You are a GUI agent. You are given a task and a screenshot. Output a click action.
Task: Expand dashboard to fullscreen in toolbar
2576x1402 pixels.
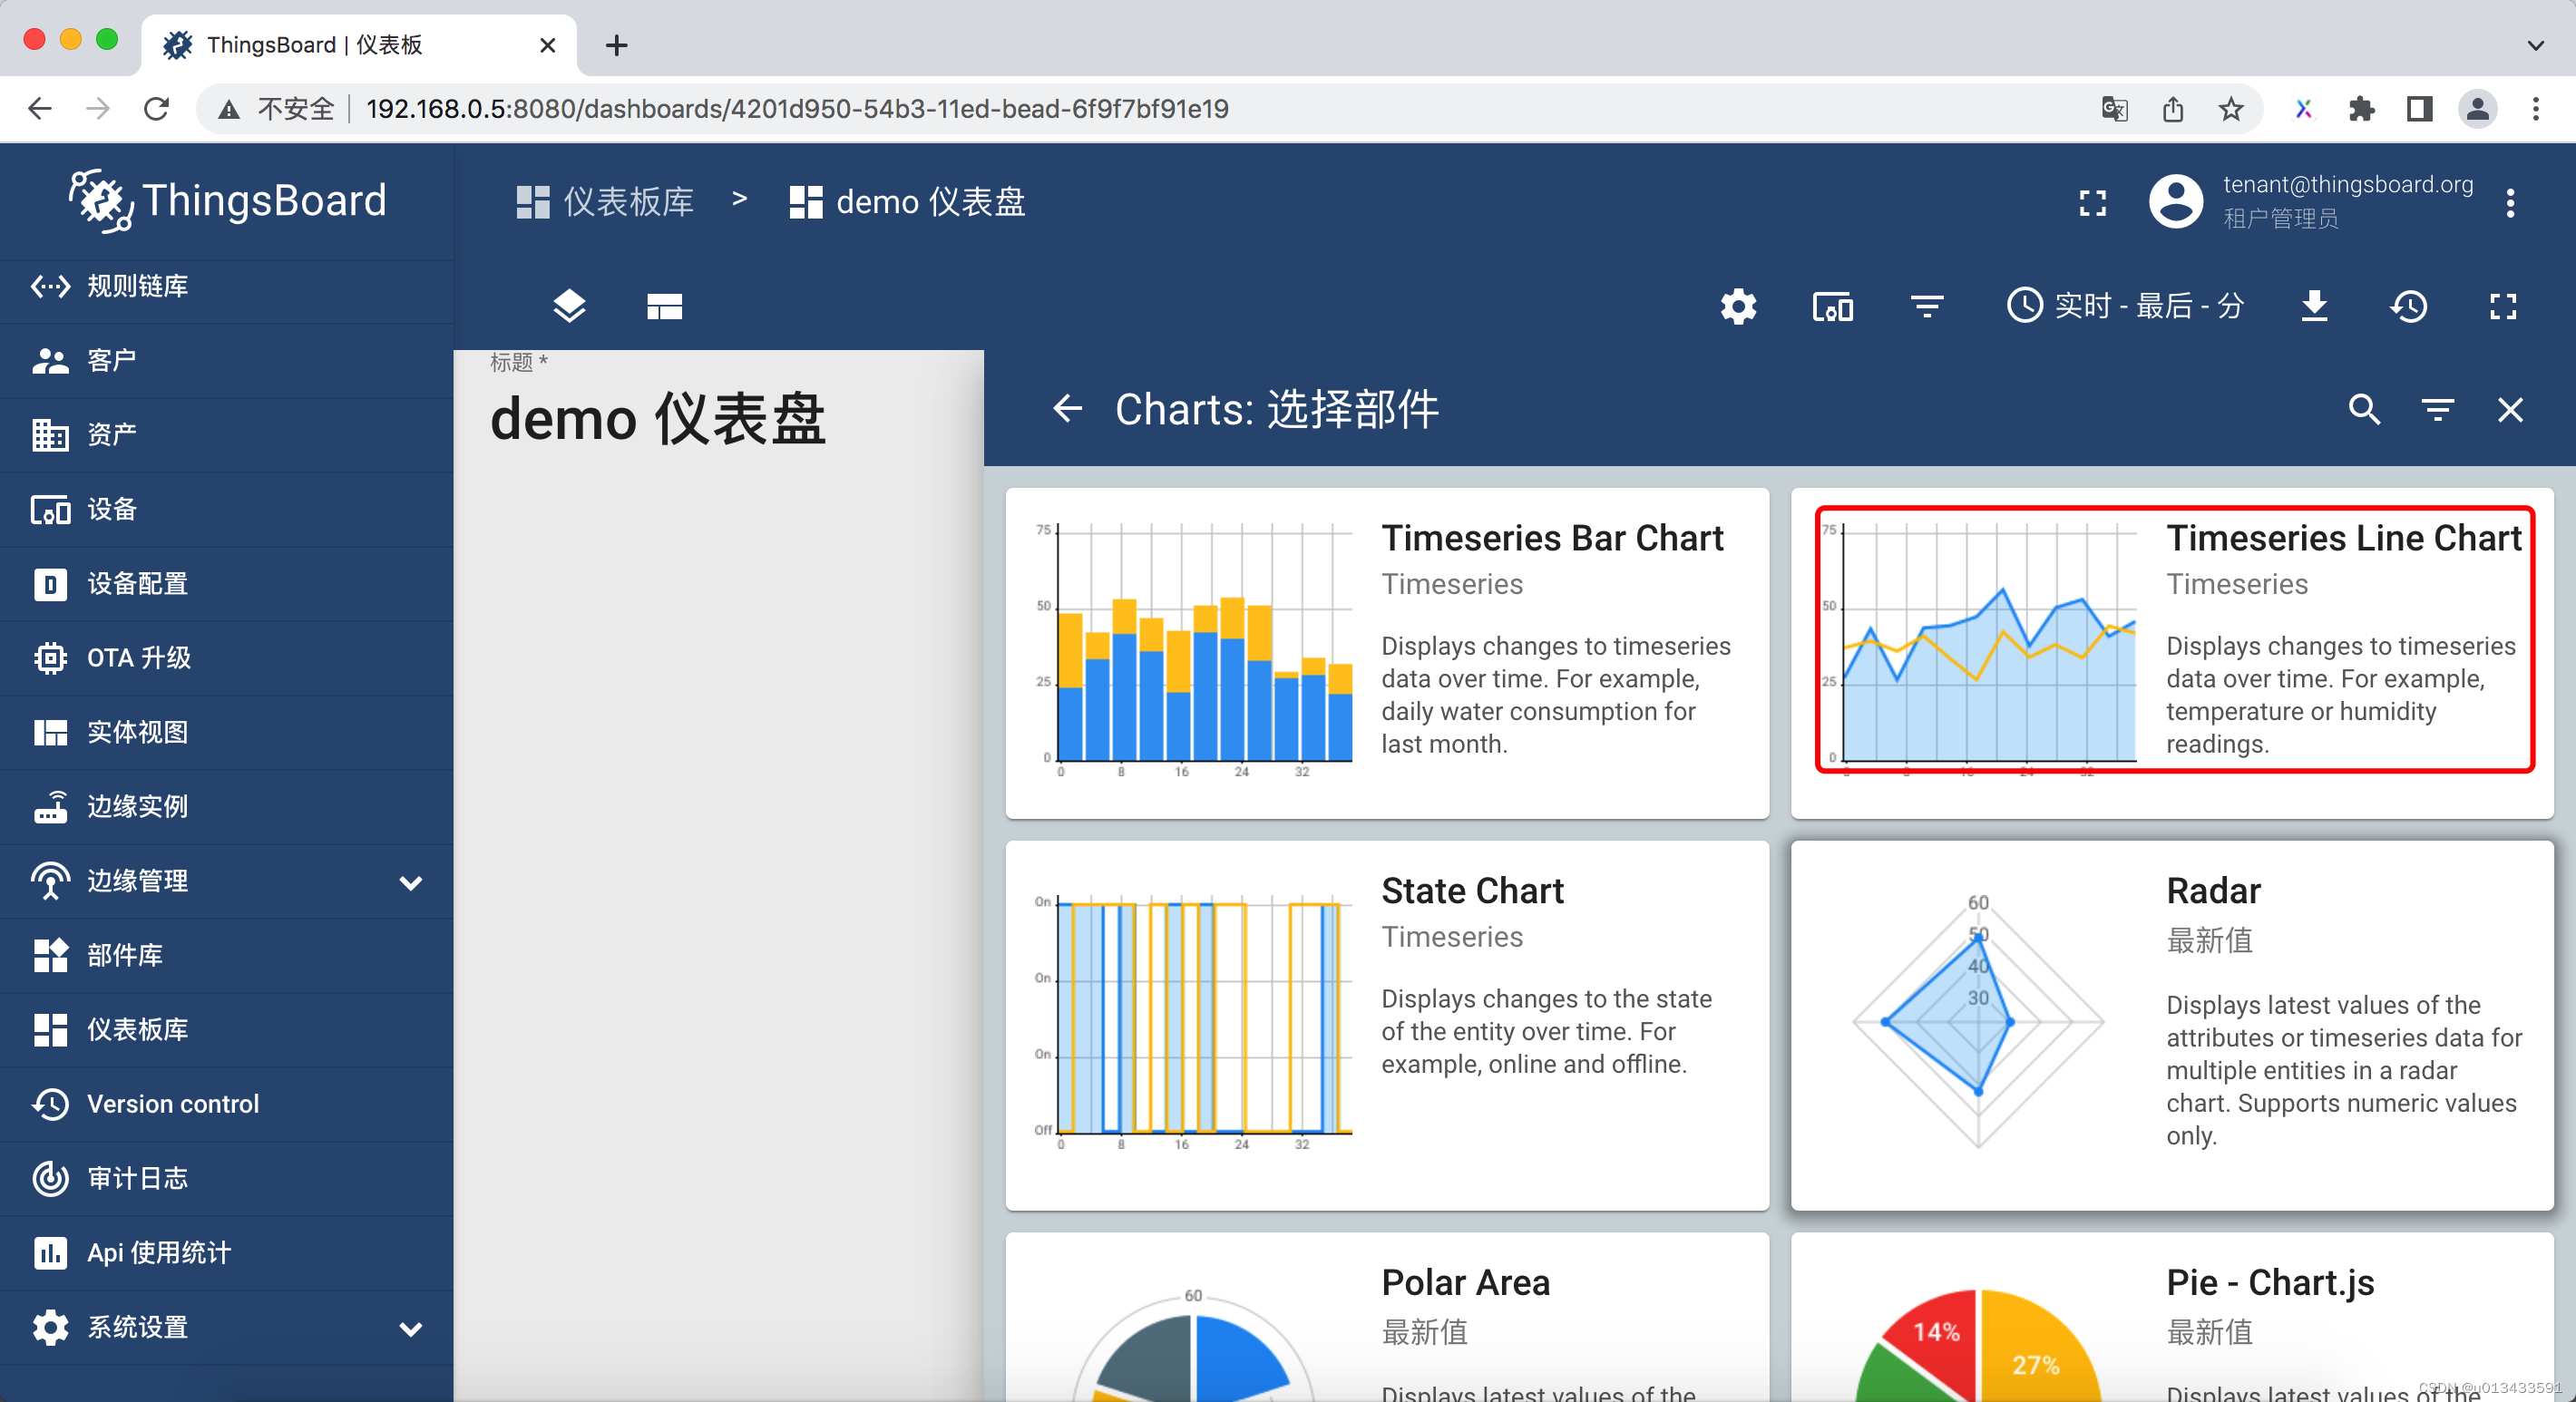pyautogui.click(x=2503, y=306)
